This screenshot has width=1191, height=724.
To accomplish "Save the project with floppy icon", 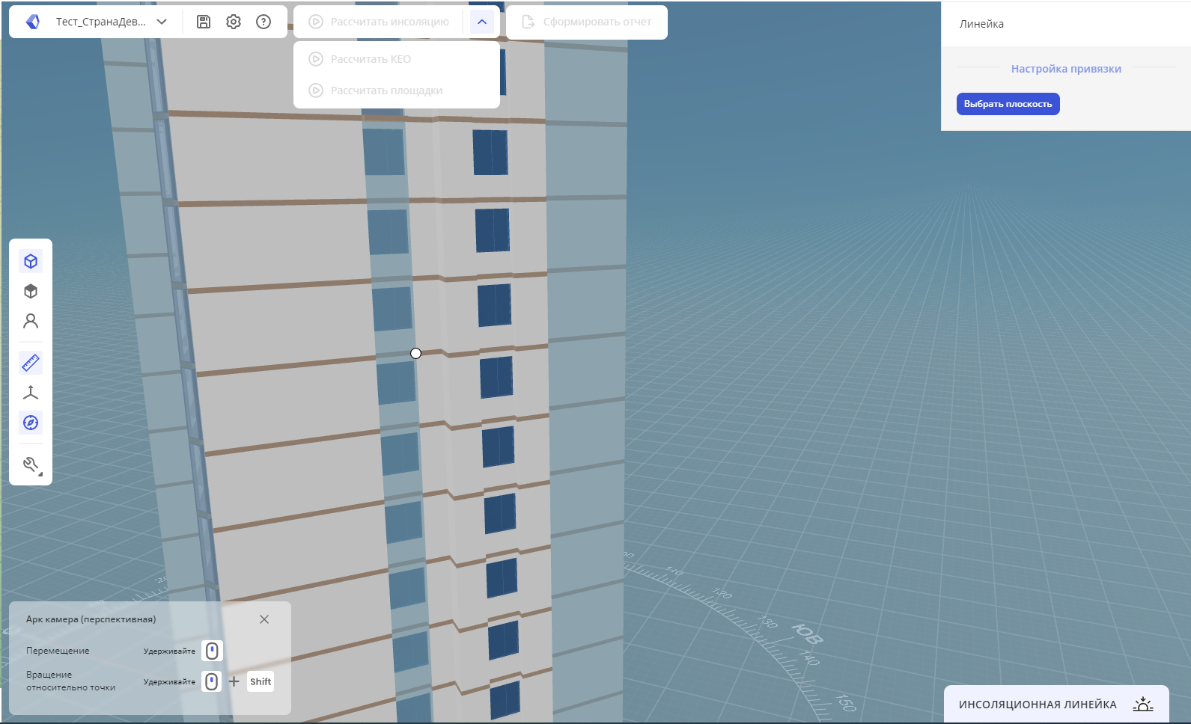I will pyautogui.click(x=204, y=22).
